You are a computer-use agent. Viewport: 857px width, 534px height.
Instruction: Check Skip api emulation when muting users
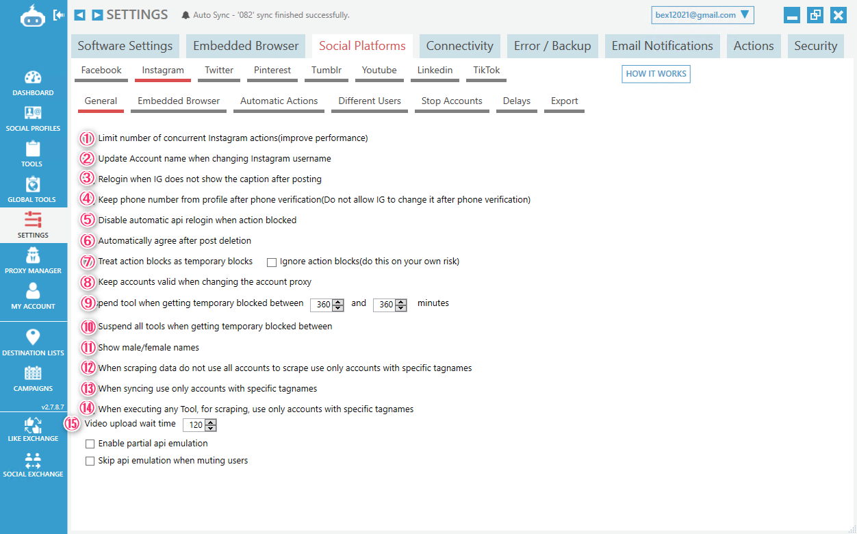click(x=90, y=461)
